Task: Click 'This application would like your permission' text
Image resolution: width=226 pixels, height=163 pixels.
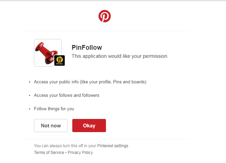Action: click(x=120, y=56)
